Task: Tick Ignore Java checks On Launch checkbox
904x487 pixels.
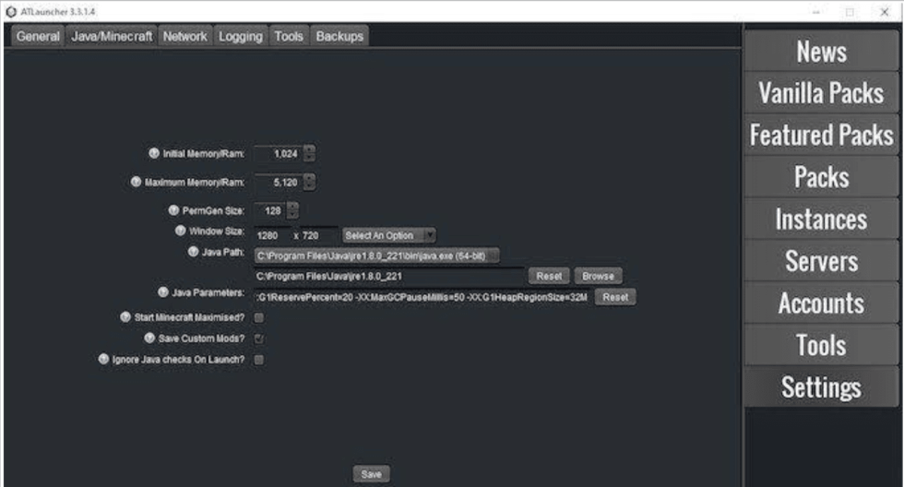Action: pos(259,360)
